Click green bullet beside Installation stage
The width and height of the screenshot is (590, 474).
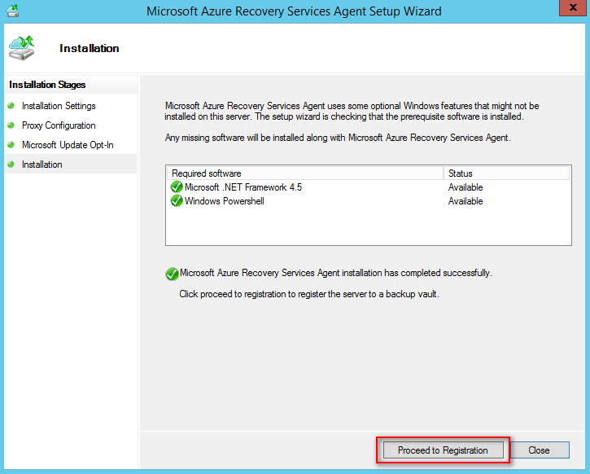coord(11,165)
